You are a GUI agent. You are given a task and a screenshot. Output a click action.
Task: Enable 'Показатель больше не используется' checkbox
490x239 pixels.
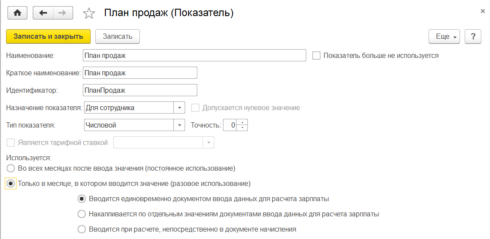pyautogui.click(x=317, y=56)
